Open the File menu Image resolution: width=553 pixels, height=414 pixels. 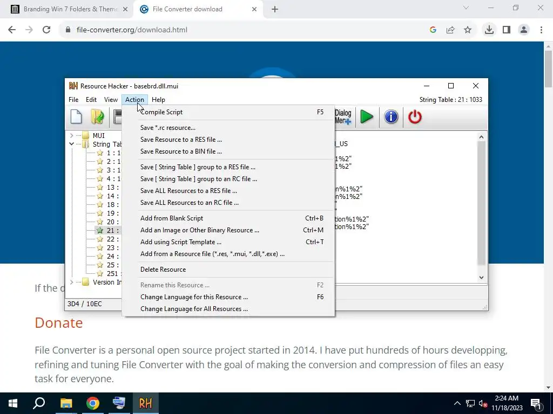73,100
